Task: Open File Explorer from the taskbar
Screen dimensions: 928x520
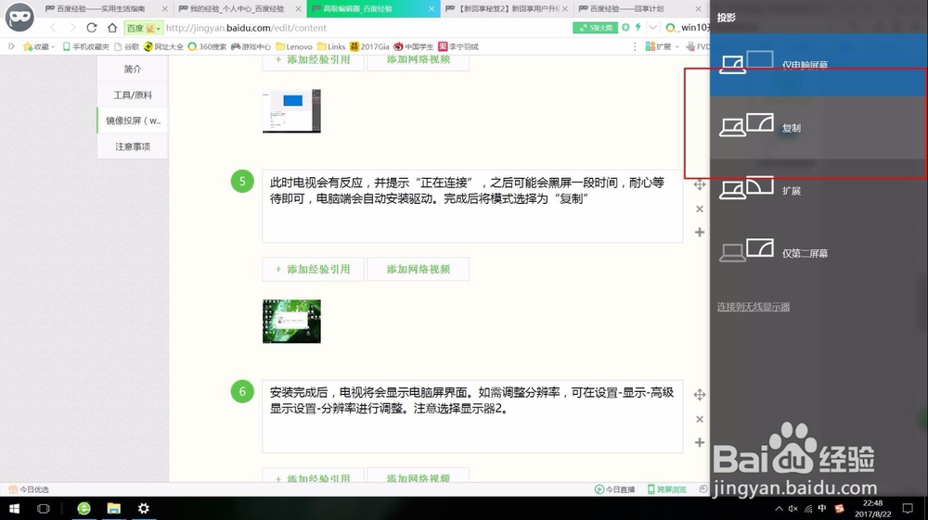Action: [x=113, y=508]
